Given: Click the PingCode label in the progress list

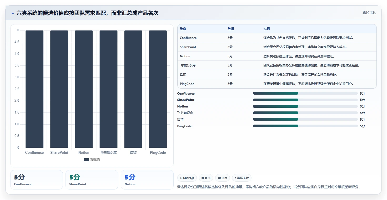Looking at the screenshot, I should (x=185, y=126).
